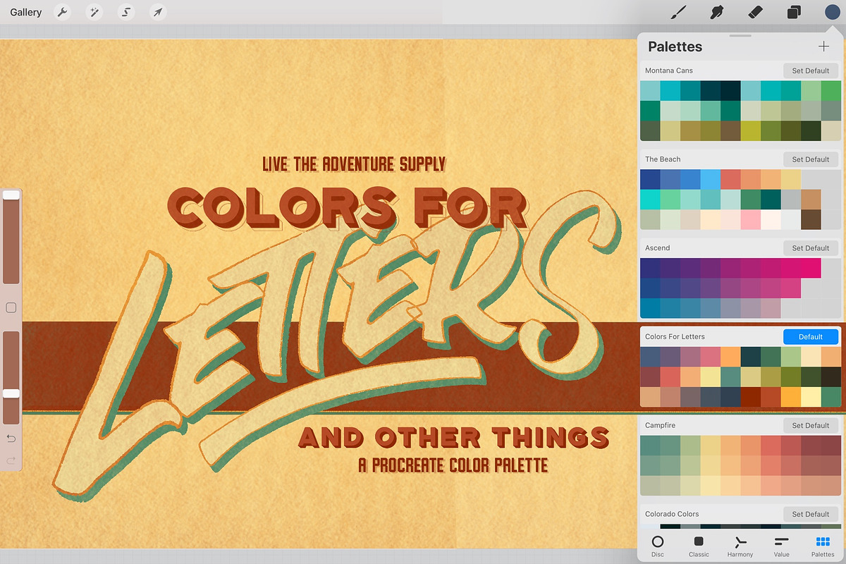Pick pale yellow swatch in Colors For Letters third row
This screenshot has width=846, height=564.
811,397
